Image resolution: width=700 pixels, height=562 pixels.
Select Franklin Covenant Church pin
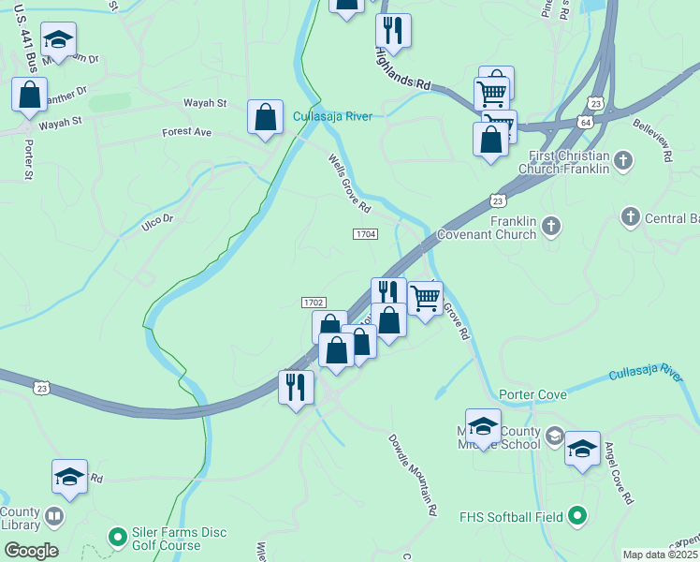coord(551,227)
